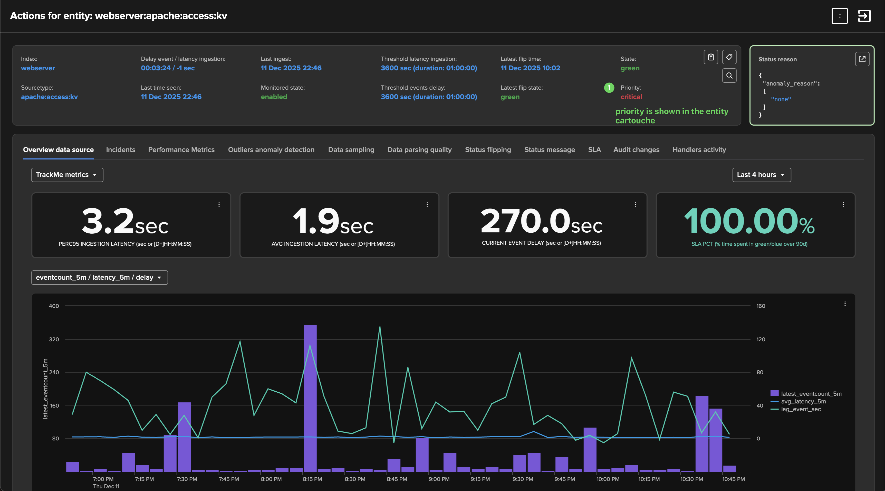Click the exit panel arrow icon at top right
The width and height of the screenshot is (885, 491).
864,16
